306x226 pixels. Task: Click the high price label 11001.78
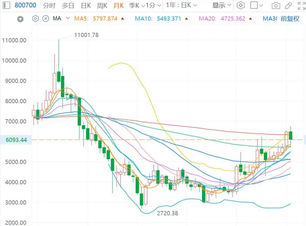click(x=86, y=35)
